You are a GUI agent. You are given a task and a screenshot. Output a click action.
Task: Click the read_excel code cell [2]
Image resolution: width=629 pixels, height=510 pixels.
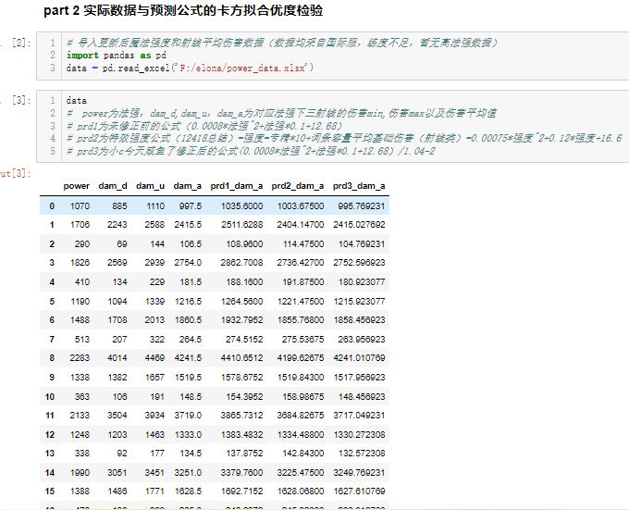point(333,56)
